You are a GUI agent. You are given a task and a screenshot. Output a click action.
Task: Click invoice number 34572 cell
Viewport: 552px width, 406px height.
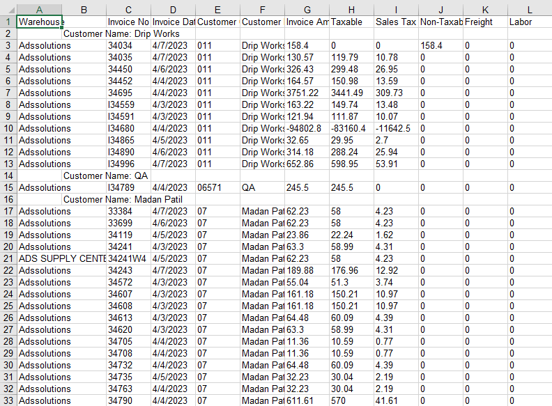[x=128, y=282]
